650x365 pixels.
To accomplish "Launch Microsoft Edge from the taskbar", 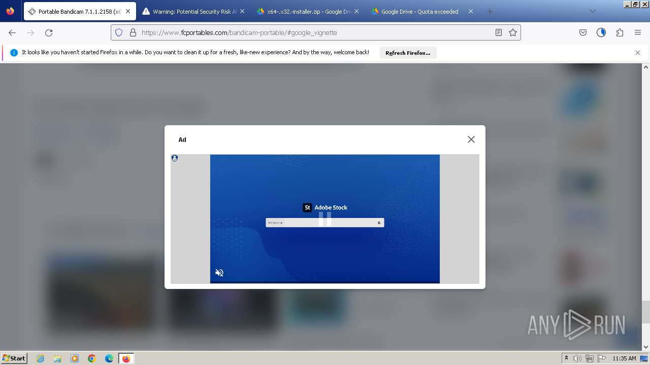I will 109,358.
